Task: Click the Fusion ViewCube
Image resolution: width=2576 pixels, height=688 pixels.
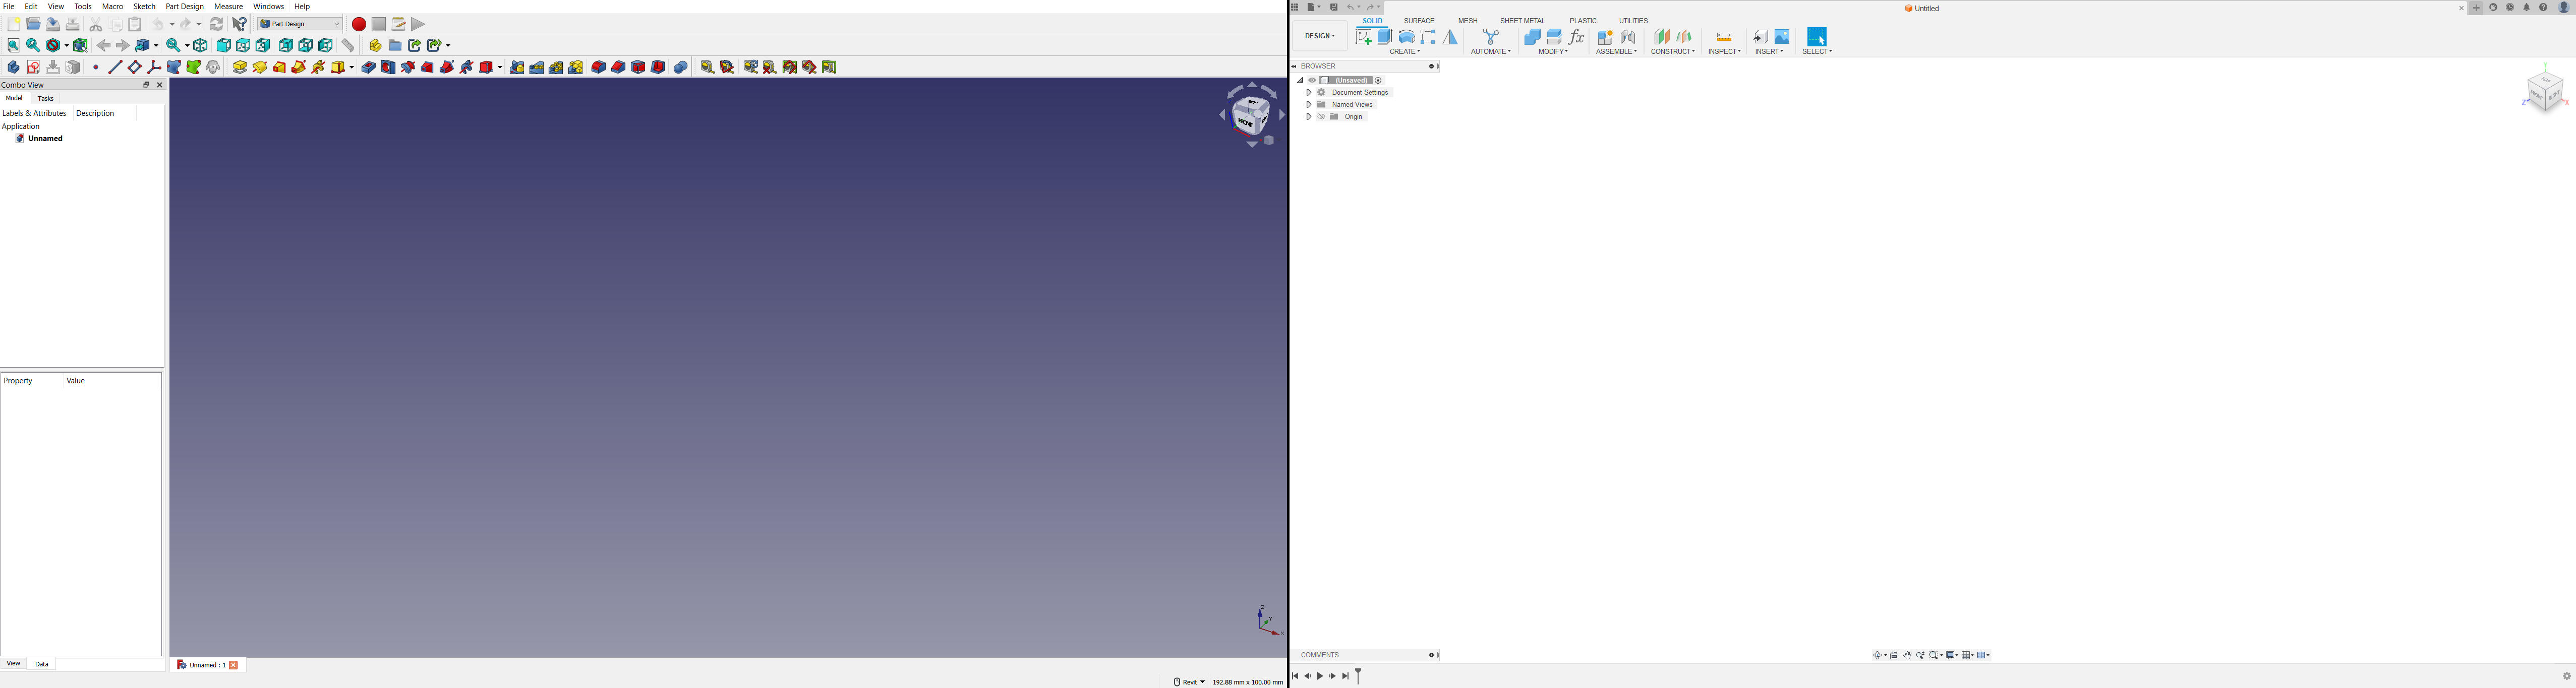Action: point(2545,91)
